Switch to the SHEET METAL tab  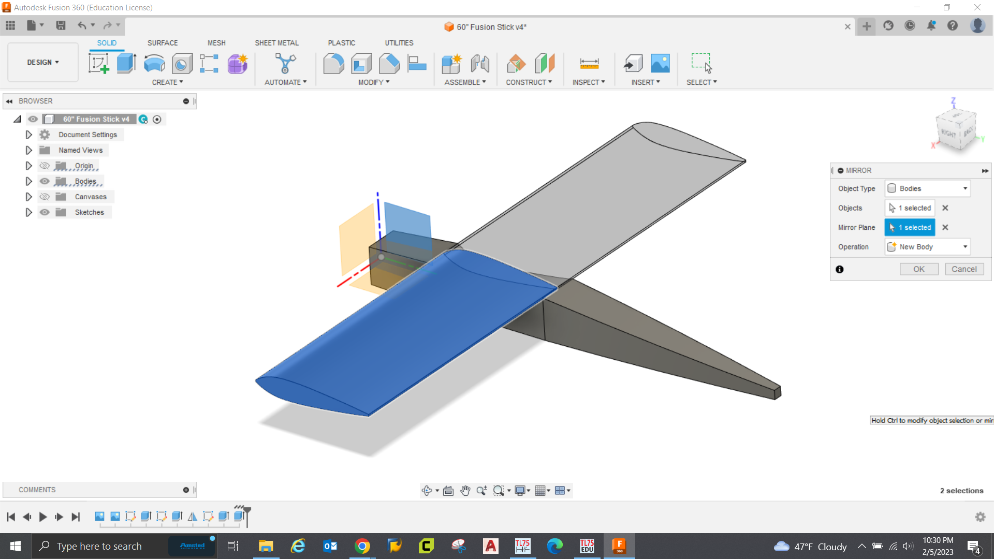pyautogui.click(x=277, y=42)
